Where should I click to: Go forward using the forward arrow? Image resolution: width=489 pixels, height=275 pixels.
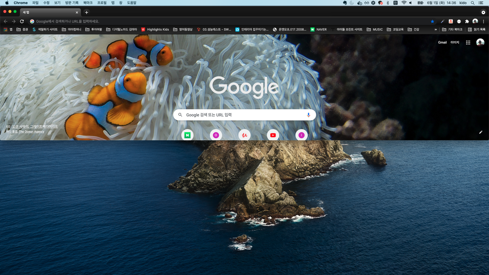[x=14, y=21]
